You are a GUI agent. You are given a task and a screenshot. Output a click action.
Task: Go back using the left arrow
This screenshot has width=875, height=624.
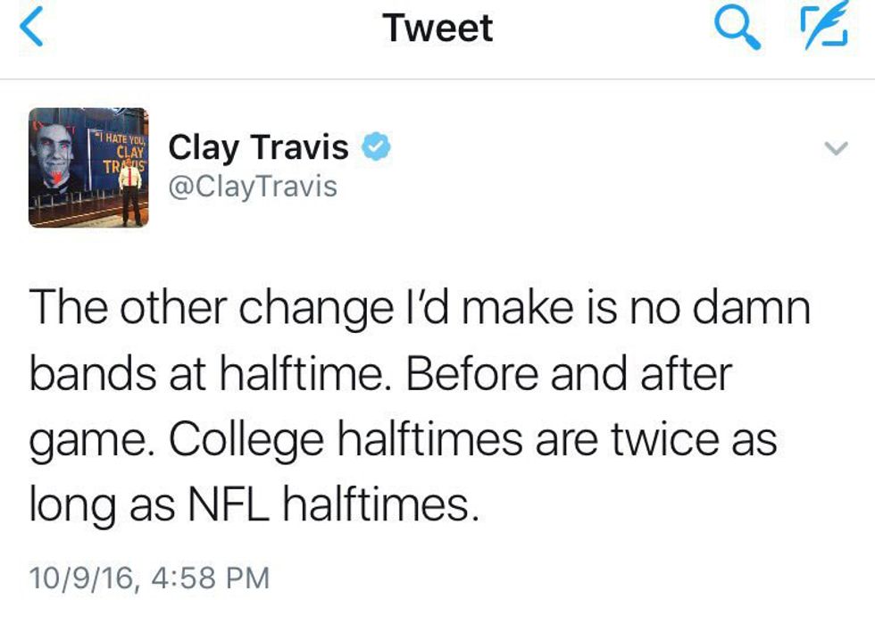(x=30, y=28)
